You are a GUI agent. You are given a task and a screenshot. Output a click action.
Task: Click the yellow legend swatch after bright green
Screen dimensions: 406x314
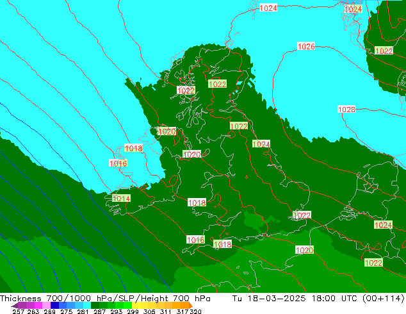tap(136, 305)
